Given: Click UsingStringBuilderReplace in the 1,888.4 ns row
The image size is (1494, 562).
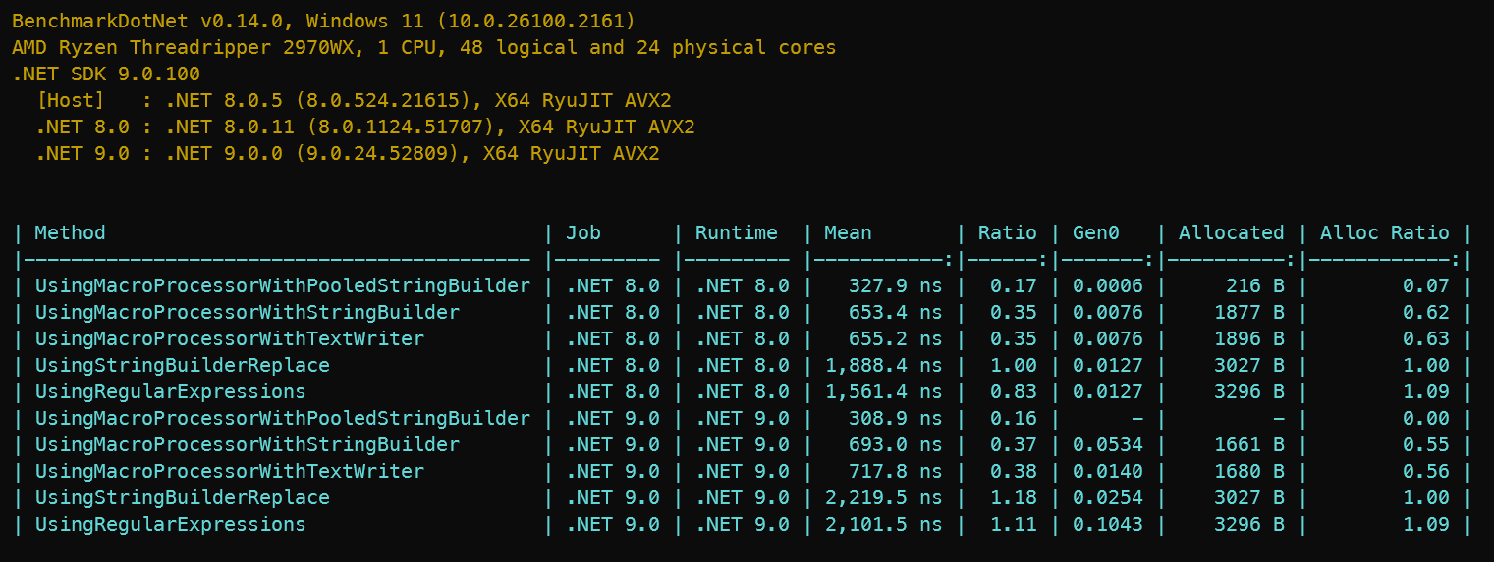Looking at the screenshot, I should click(183, 365).
